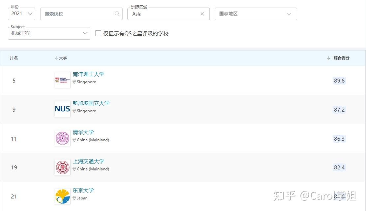The image size is (366, 211).
Task: Click location pin icon for 上海交通大学
Action: click(x=74, y=169)
